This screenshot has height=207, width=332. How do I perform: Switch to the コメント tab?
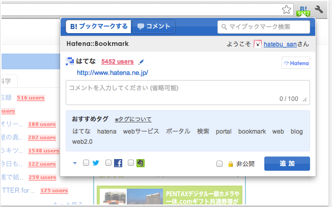154,27
